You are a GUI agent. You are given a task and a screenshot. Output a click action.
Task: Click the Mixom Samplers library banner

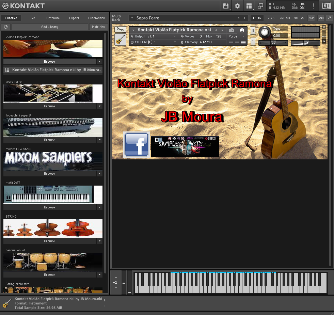pos(53,161)
